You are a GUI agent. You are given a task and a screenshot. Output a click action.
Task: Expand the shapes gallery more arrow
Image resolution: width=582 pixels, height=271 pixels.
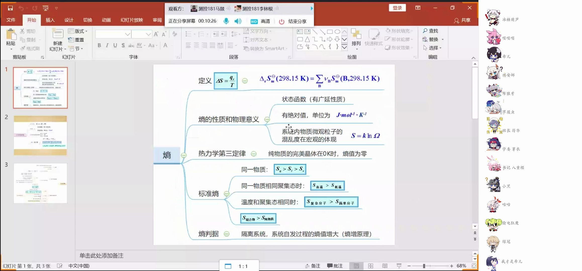(x=344, y=47)
